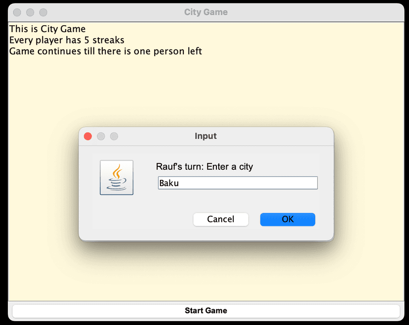409x325 pixels.
Task: Click the Input dialog's gray zoom button
Action: [114, 136]
